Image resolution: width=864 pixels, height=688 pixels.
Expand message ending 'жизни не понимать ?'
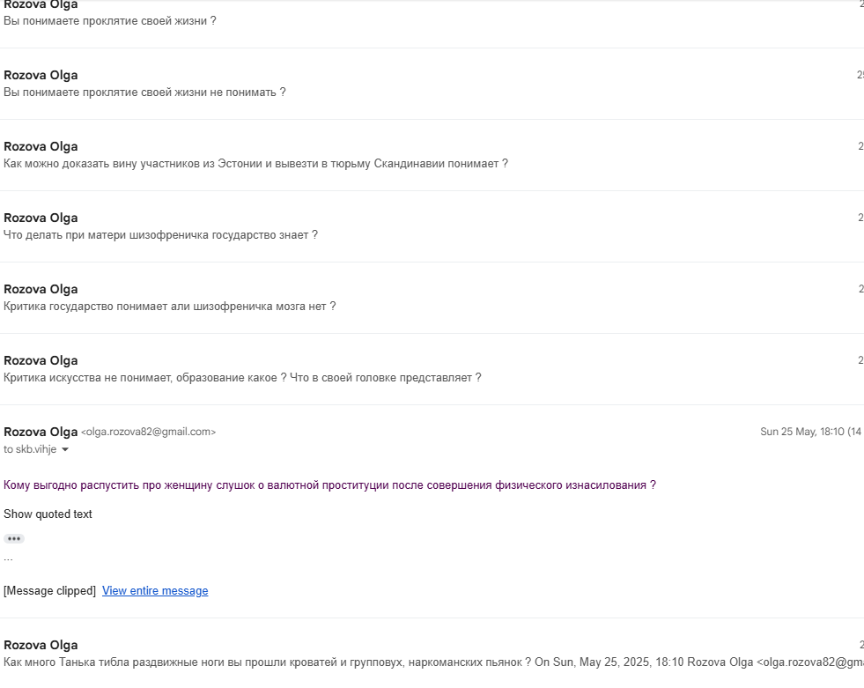pyautogui.click(x=432, y=84)
